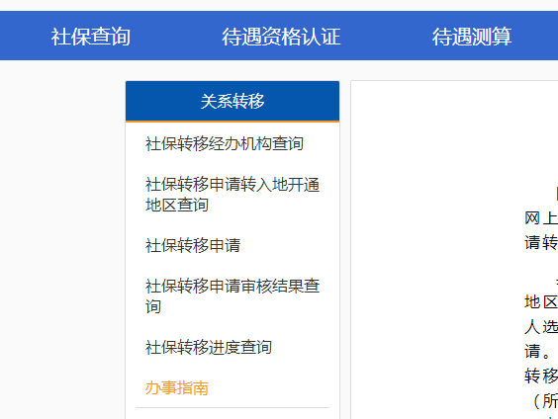Click the content line starting with 网上
The image size is (558, 419).
click(541, 218)
